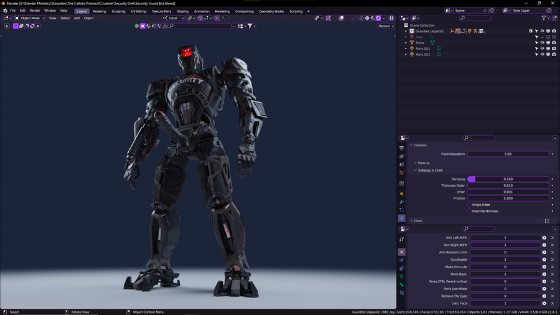Enable the Single Sided checkbox
This screenshot has height=315, width=560.
pos(469,205)
